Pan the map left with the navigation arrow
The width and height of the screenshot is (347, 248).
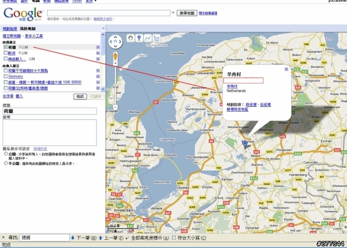click(111, 42)
